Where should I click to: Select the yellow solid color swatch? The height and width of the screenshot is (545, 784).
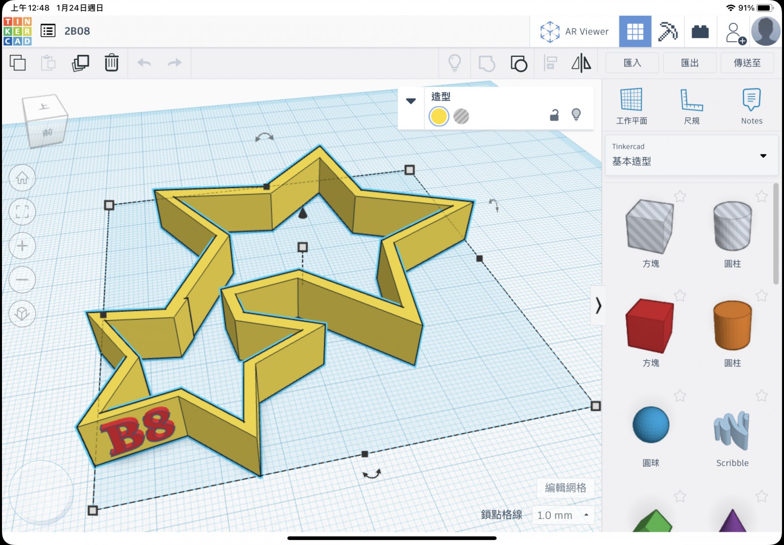[439, 116]
